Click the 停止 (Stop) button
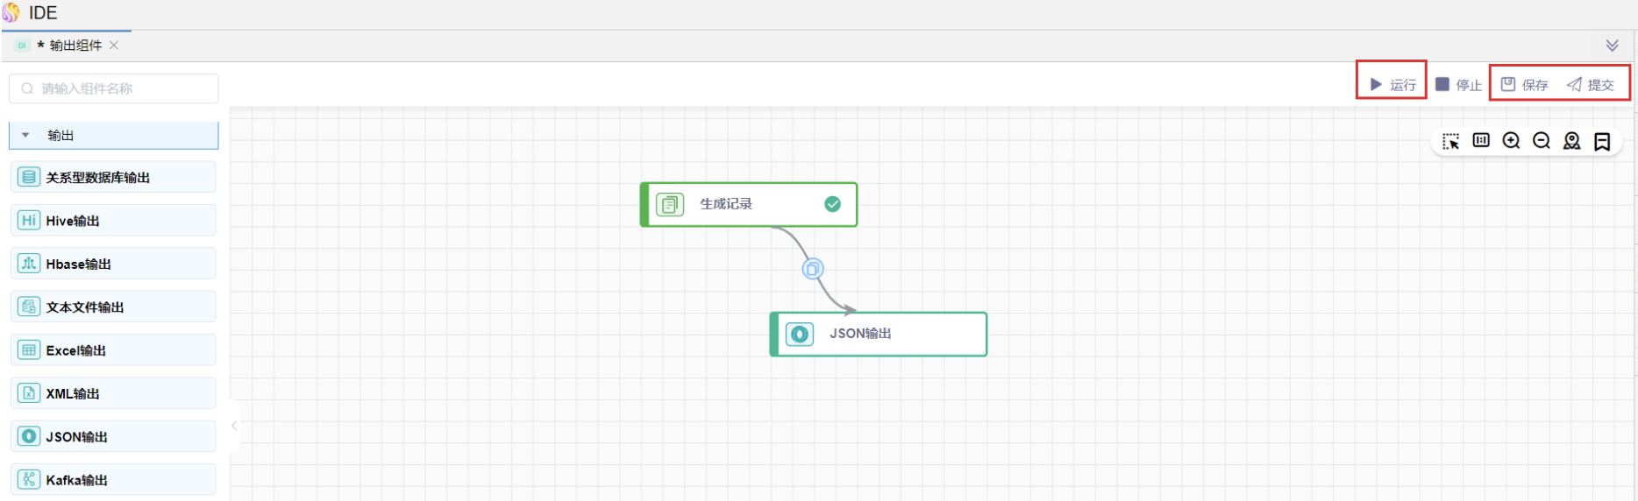1638x501 pixels. tap(1458, 85)
